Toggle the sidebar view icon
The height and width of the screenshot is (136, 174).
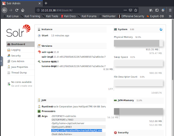point(157,10)
